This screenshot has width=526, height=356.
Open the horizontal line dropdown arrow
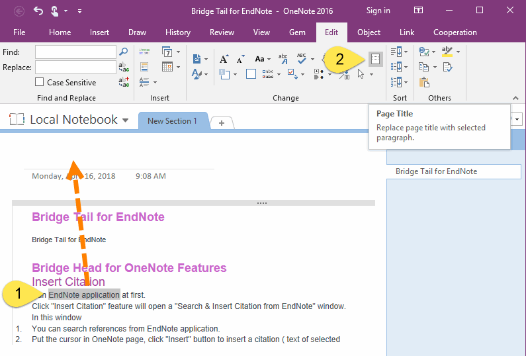(x=155, y=82)
